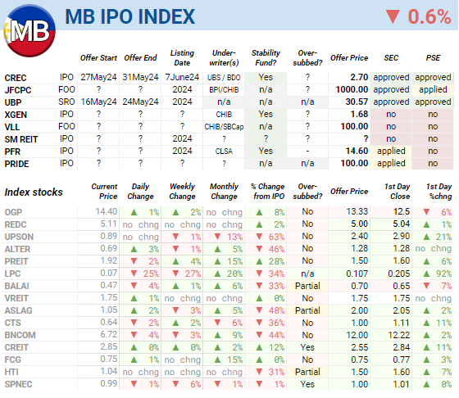Click the FCG stock label
The image size is (459, 398).
click(x=12, y=360)
